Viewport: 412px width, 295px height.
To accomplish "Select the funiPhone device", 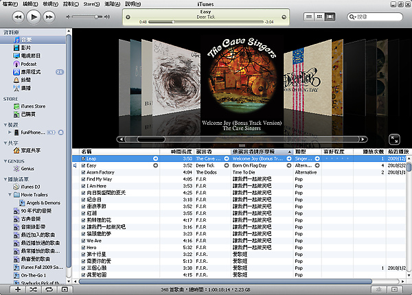I will point(33,132).
